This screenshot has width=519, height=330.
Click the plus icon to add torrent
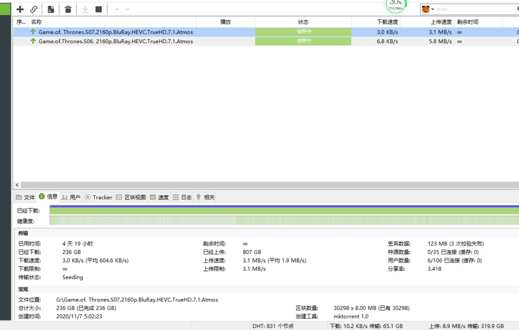tap(20, 9)
